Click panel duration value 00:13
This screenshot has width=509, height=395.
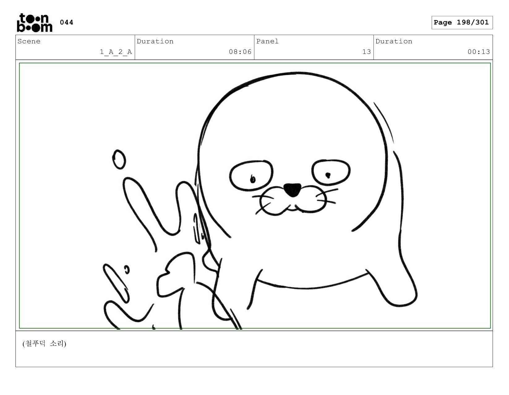[x=479, y=52]
